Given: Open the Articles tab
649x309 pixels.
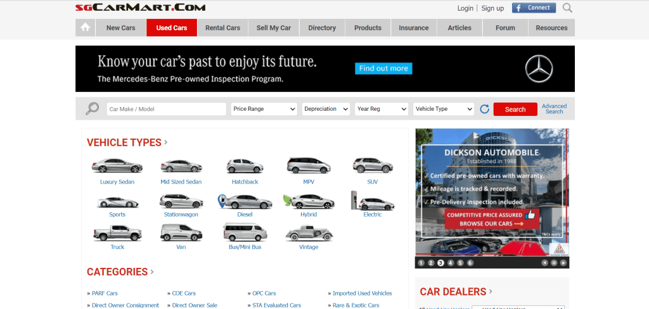Looking at the screenshot, I should click(x=459, y=28).
